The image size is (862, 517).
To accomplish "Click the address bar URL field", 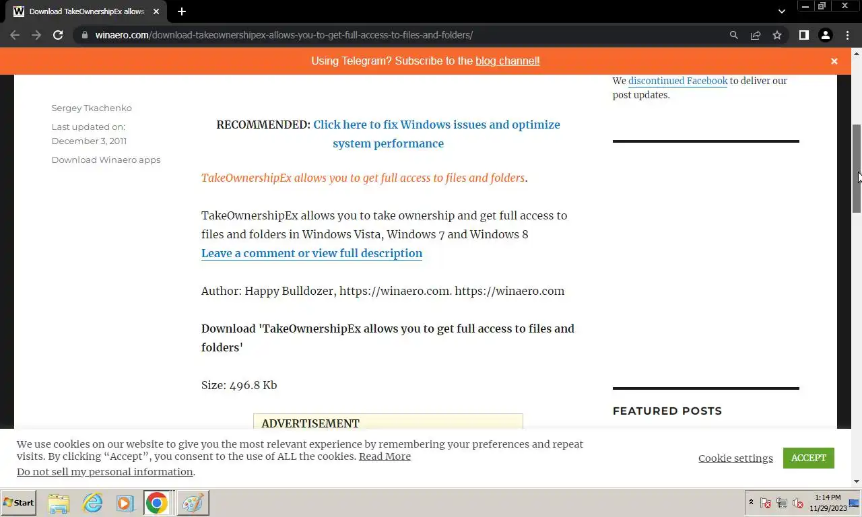I will tap(404, 35).
